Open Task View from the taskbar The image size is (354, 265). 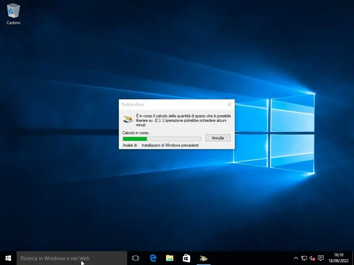pyautogui.click(x=136, y=258)
